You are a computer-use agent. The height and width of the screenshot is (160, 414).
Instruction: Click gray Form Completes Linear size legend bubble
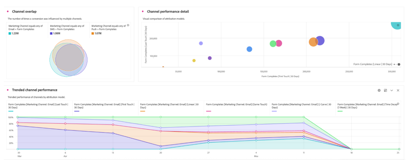pos(399,64)
